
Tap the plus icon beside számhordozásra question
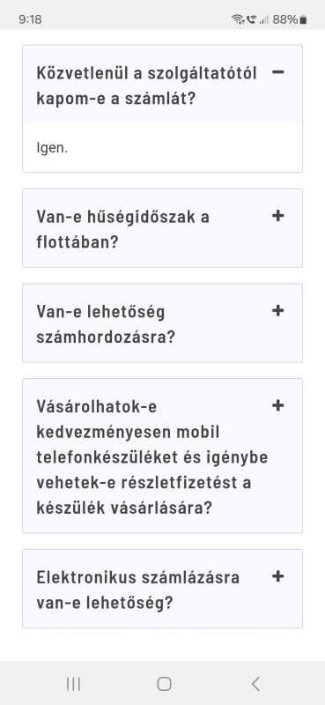(x=278, y=311)
